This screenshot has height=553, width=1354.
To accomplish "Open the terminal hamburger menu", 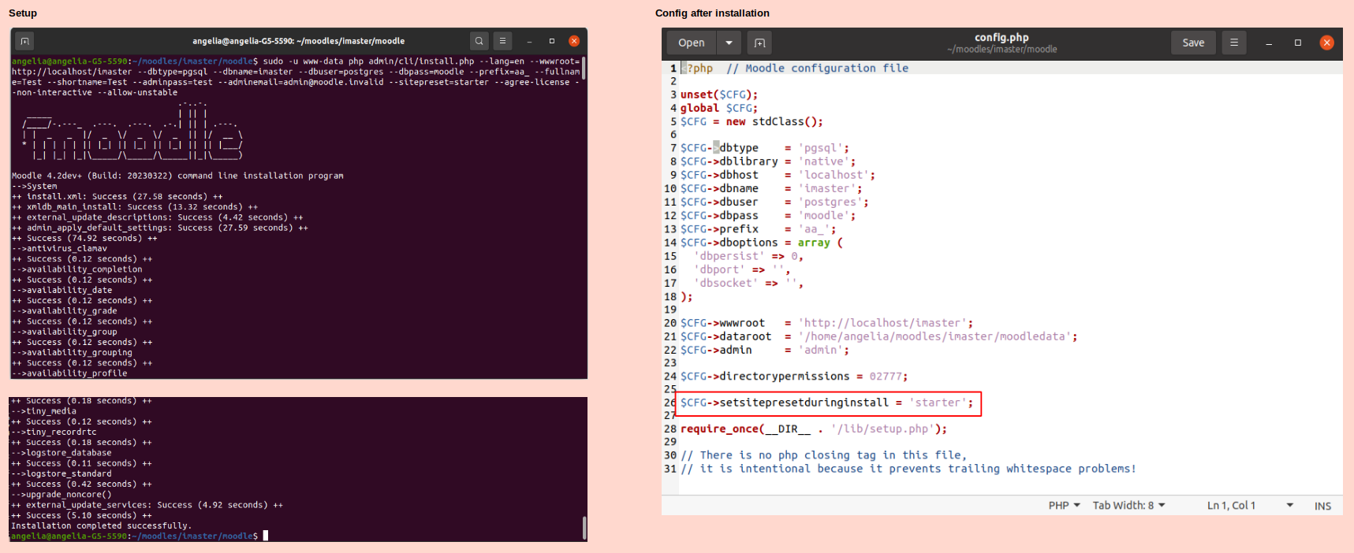I will pyautogui.click(x=502, y=41).
